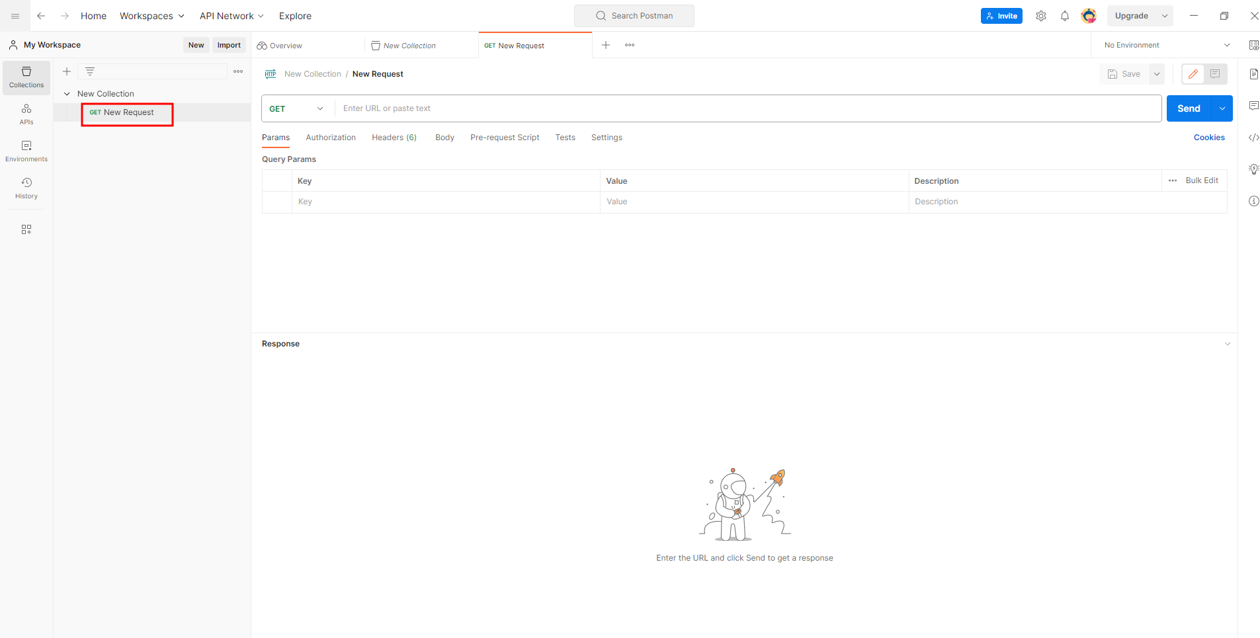Click the Invite button
Image resolution: width=1260 pixels, height=638 pixels.
[1001, 16]
